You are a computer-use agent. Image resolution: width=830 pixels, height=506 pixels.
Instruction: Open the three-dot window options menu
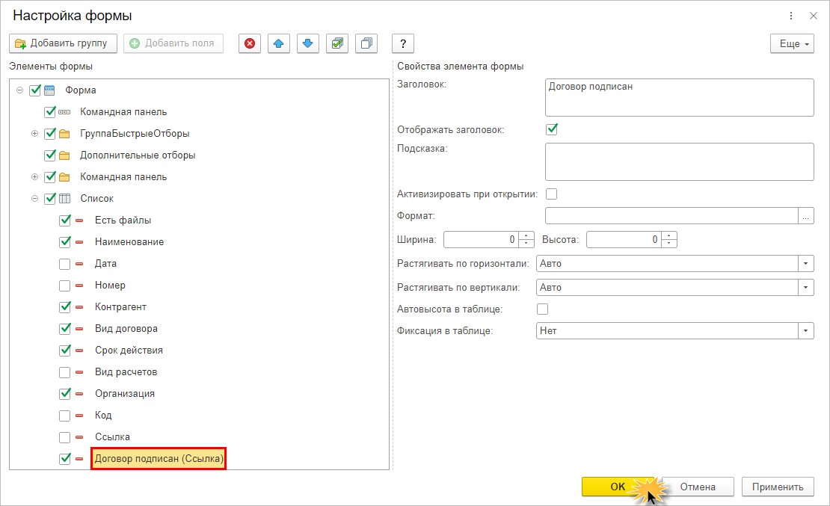point(791,16)
